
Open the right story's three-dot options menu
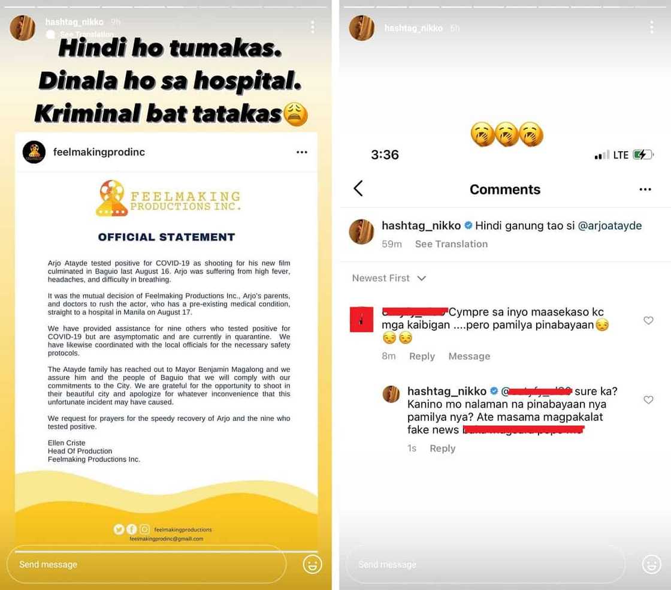651,27
